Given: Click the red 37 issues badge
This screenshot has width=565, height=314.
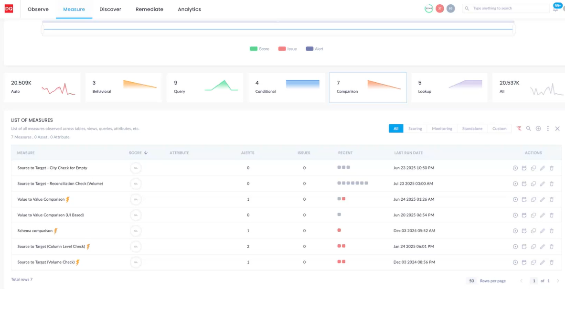Looking at the screenshot, I should 439,9.
